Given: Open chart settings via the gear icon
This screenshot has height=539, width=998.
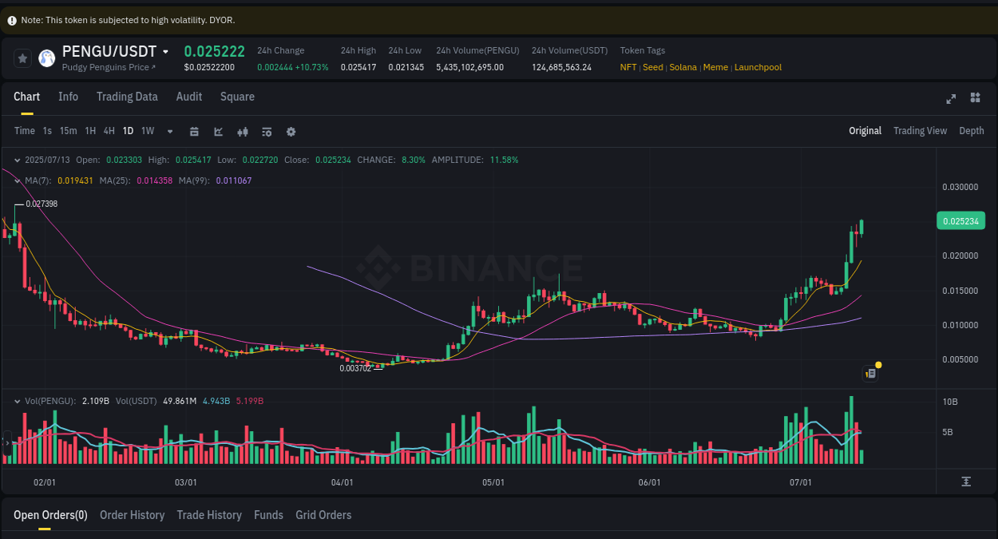Looking at the screenshot, I should tap(291, 131).
